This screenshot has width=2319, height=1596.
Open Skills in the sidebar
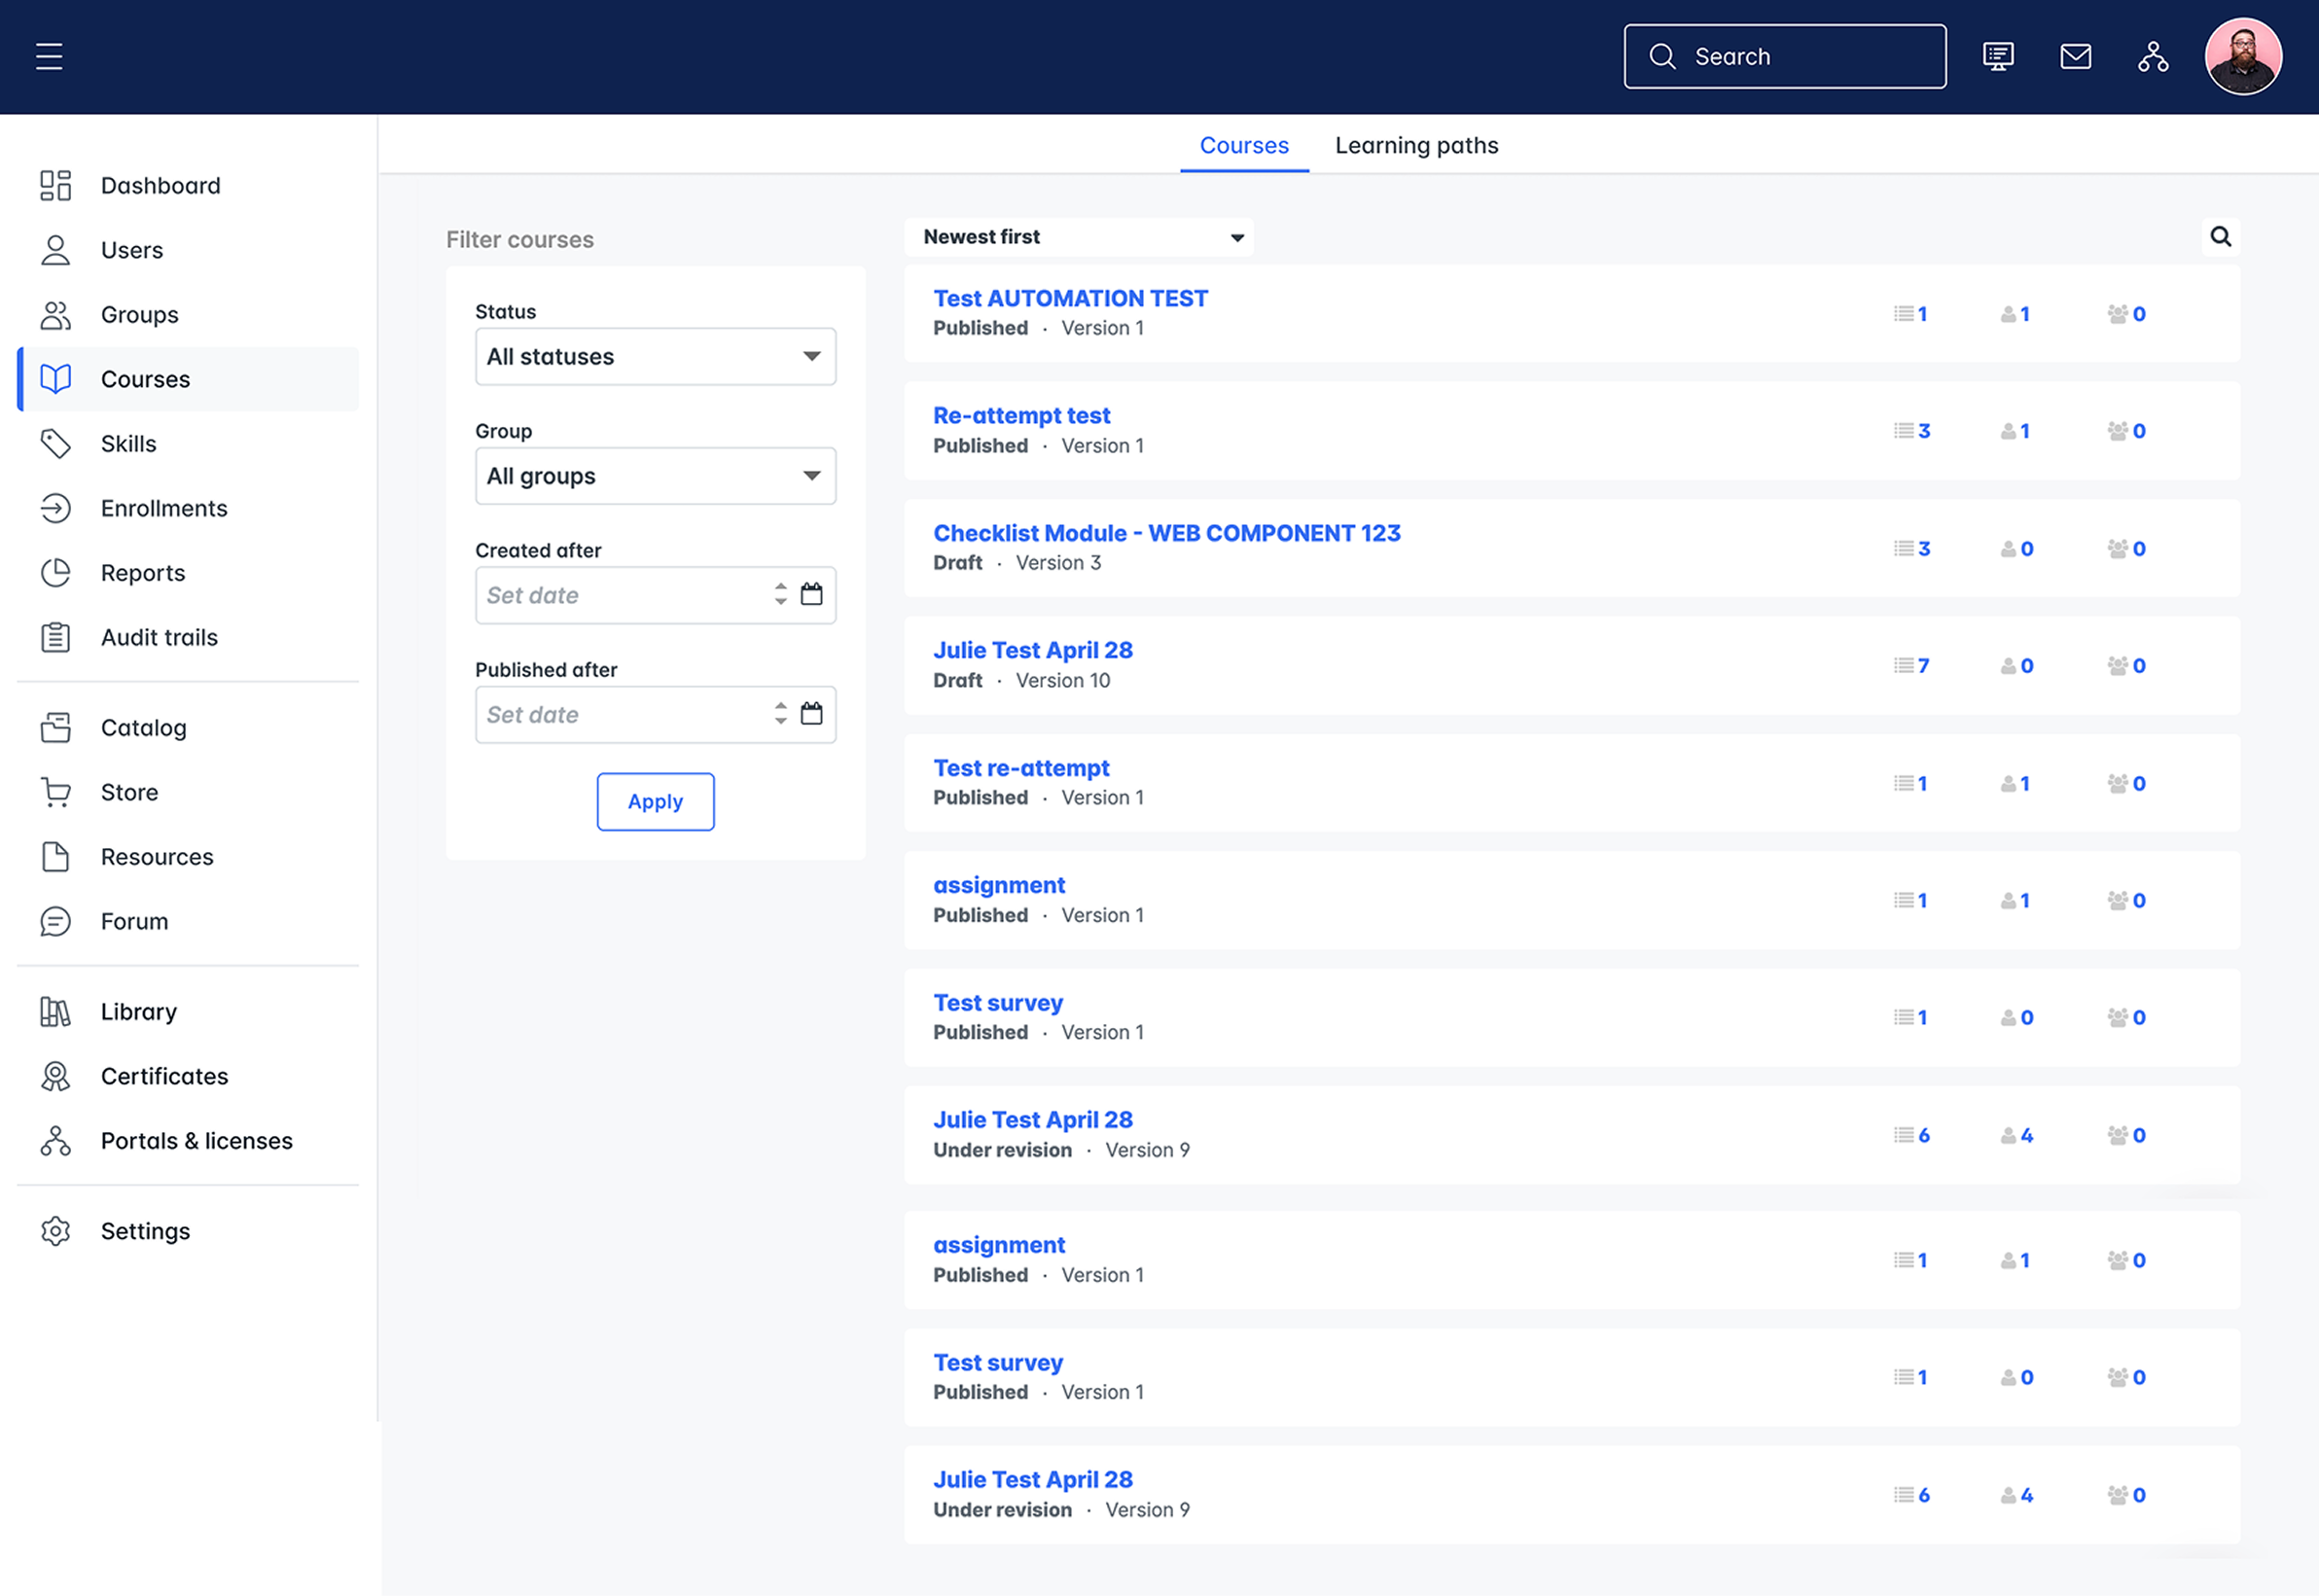click(188, 443)
